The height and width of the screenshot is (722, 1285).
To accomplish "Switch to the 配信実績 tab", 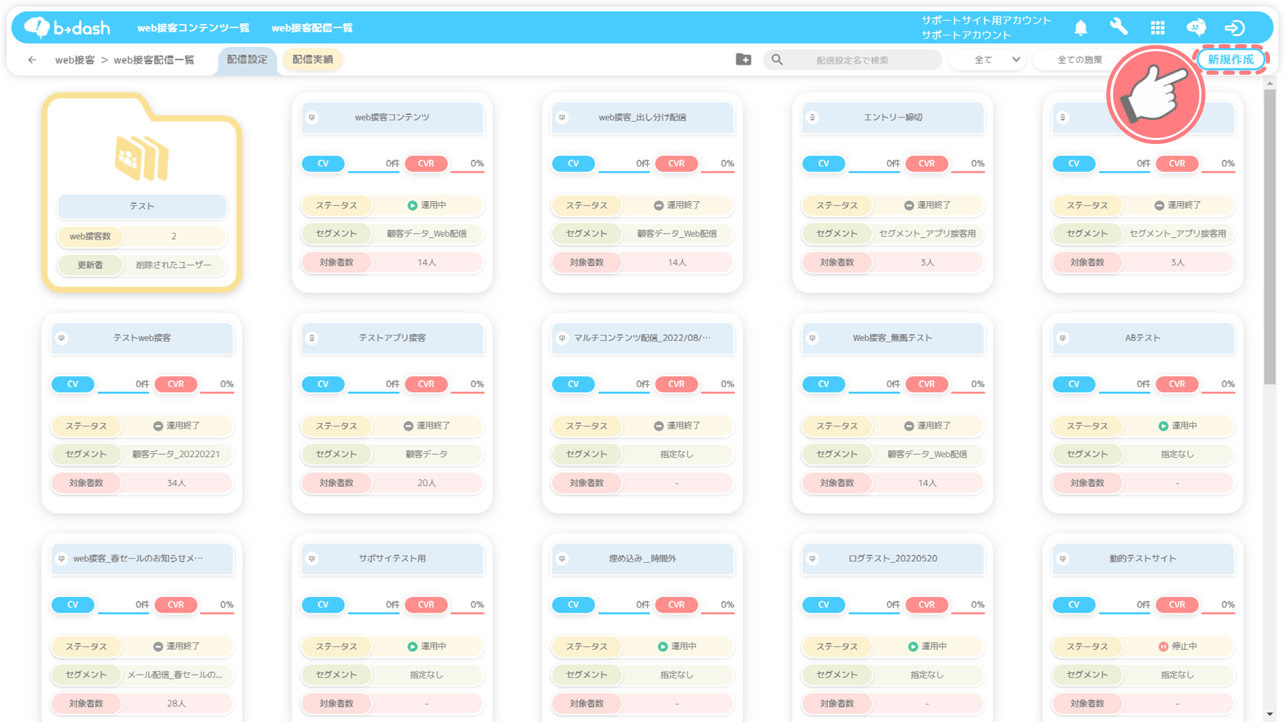I will point(313,60).
